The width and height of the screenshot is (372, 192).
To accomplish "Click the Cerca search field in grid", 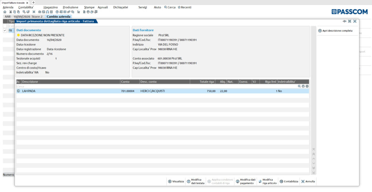I will tap(157, 86).
